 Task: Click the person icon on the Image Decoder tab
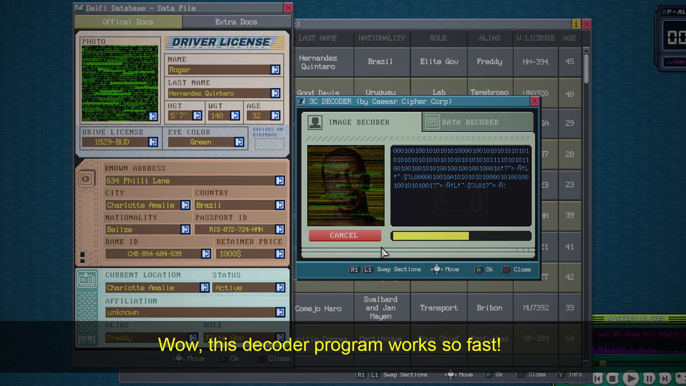pyautogui.click(x=315, y=122)
